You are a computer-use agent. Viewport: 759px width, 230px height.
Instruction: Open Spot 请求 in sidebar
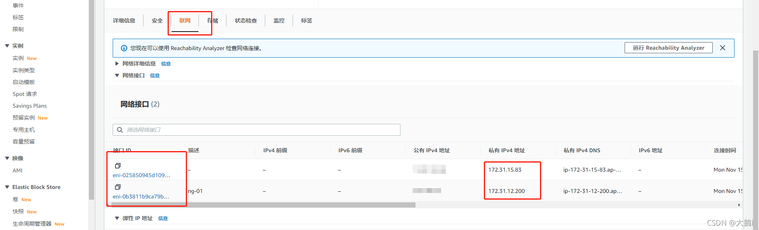tap(25, 94)
